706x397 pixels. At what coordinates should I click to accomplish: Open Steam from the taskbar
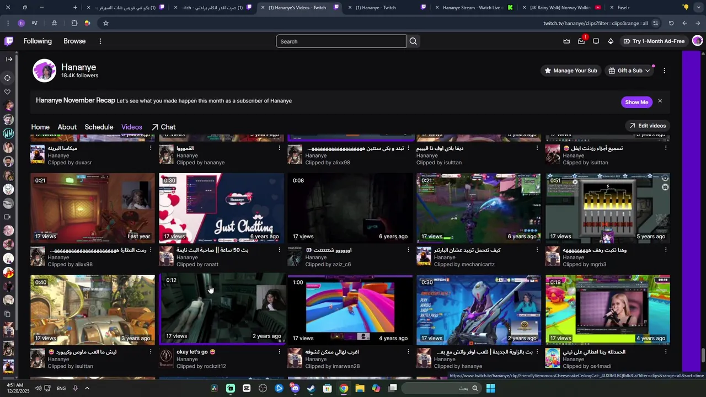click(311, 388)
